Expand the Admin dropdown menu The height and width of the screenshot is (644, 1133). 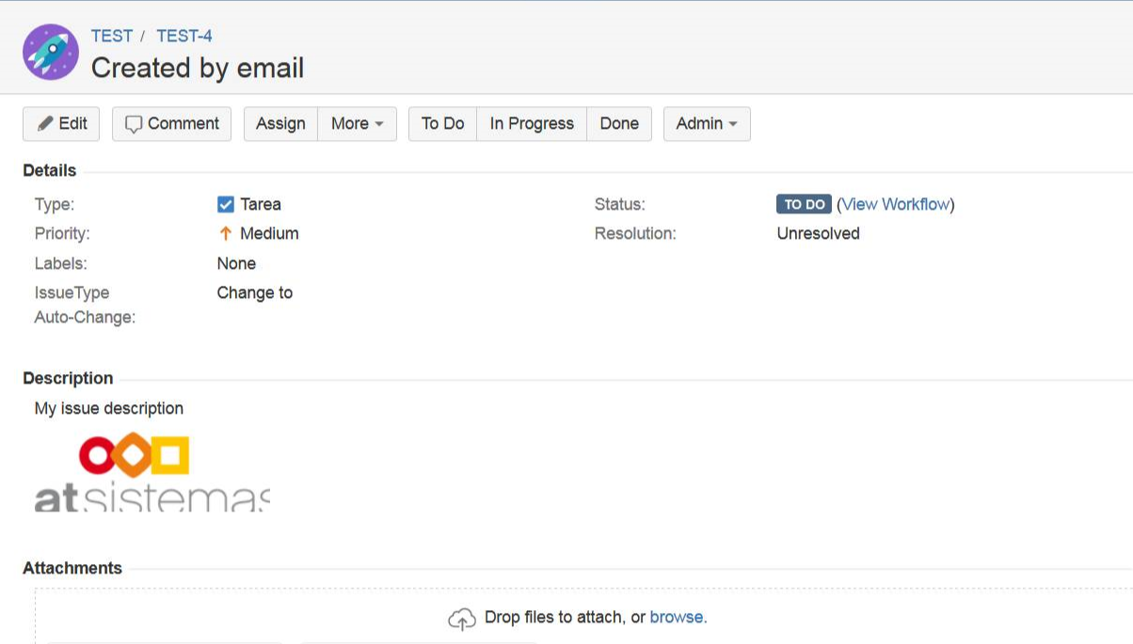click(706, 124)
